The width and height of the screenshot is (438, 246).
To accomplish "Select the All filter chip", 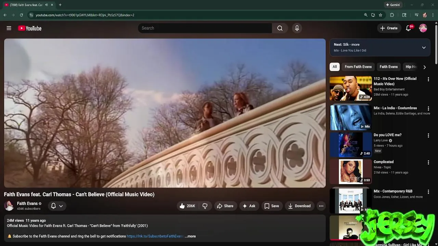I will [x=335, y=67].
